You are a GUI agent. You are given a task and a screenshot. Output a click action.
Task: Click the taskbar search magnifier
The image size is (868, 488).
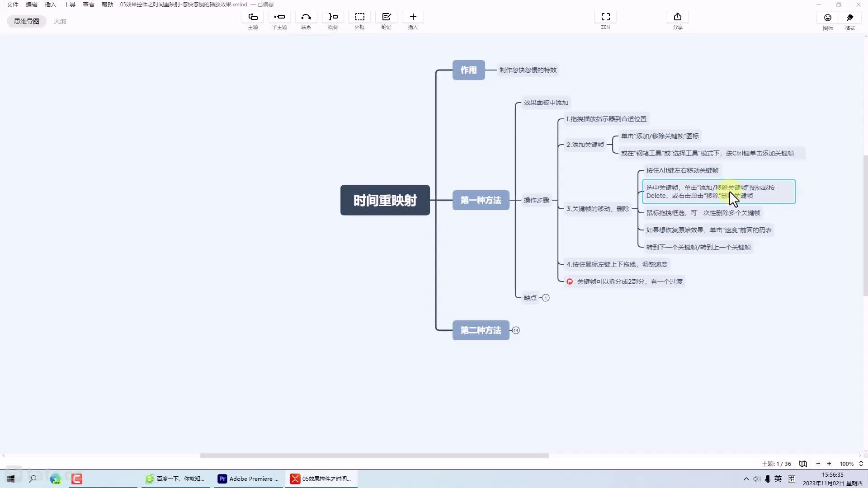[33, 479]
